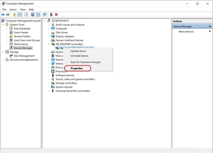
Task: Click the update driver icon with green arrow
Action: pos(51,15)
